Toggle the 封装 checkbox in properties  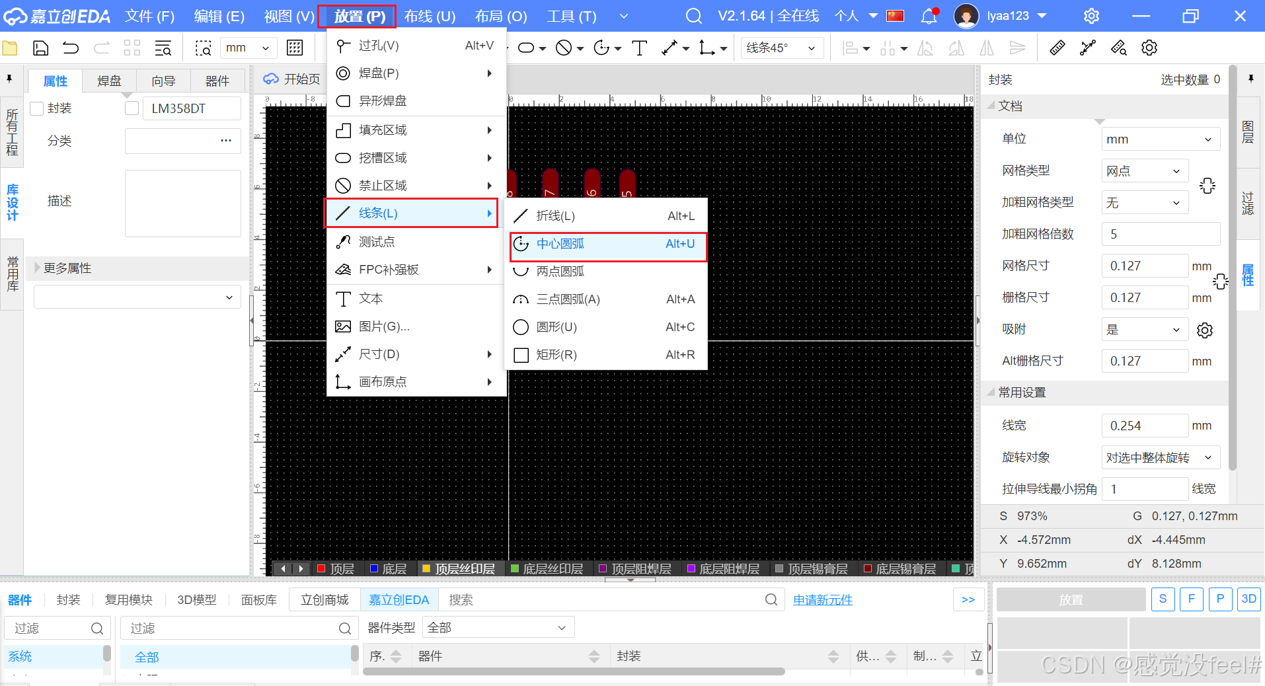coord(37,108)
